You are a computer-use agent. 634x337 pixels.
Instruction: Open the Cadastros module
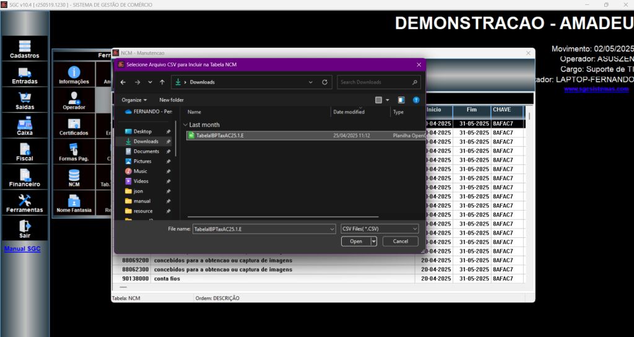tap(25, 48)
